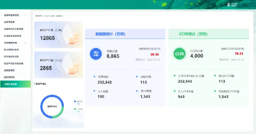The image size is (256, 134).
Task: Collapse the 交易辅助管理 sidebar chevron
Action: point(25,43)
